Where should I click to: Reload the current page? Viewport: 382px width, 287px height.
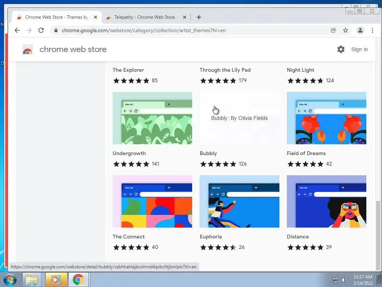[41, 30]
